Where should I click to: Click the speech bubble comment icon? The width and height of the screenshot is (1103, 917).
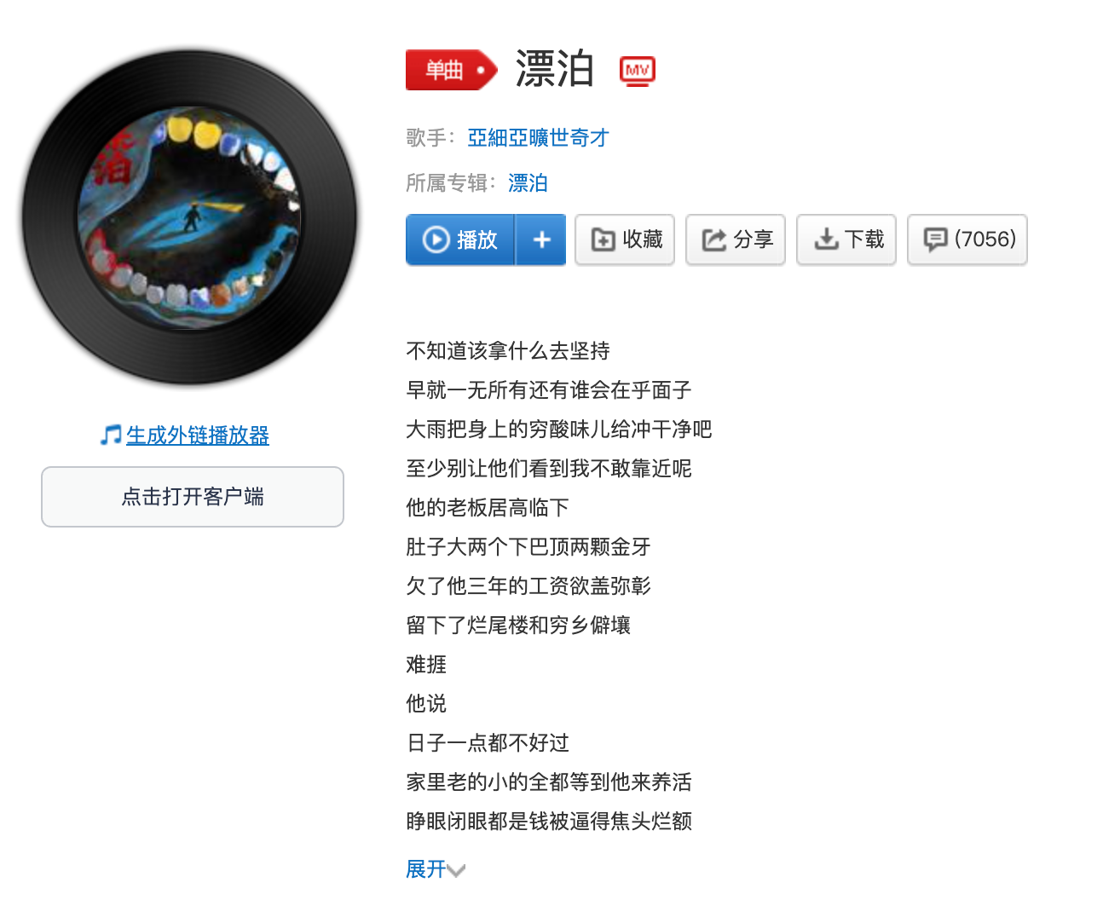click(x=936, y=239)
